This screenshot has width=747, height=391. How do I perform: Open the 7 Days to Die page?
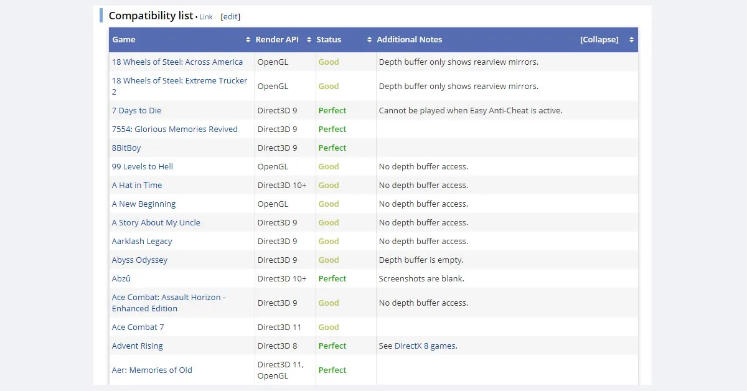[x=136, y=110]
